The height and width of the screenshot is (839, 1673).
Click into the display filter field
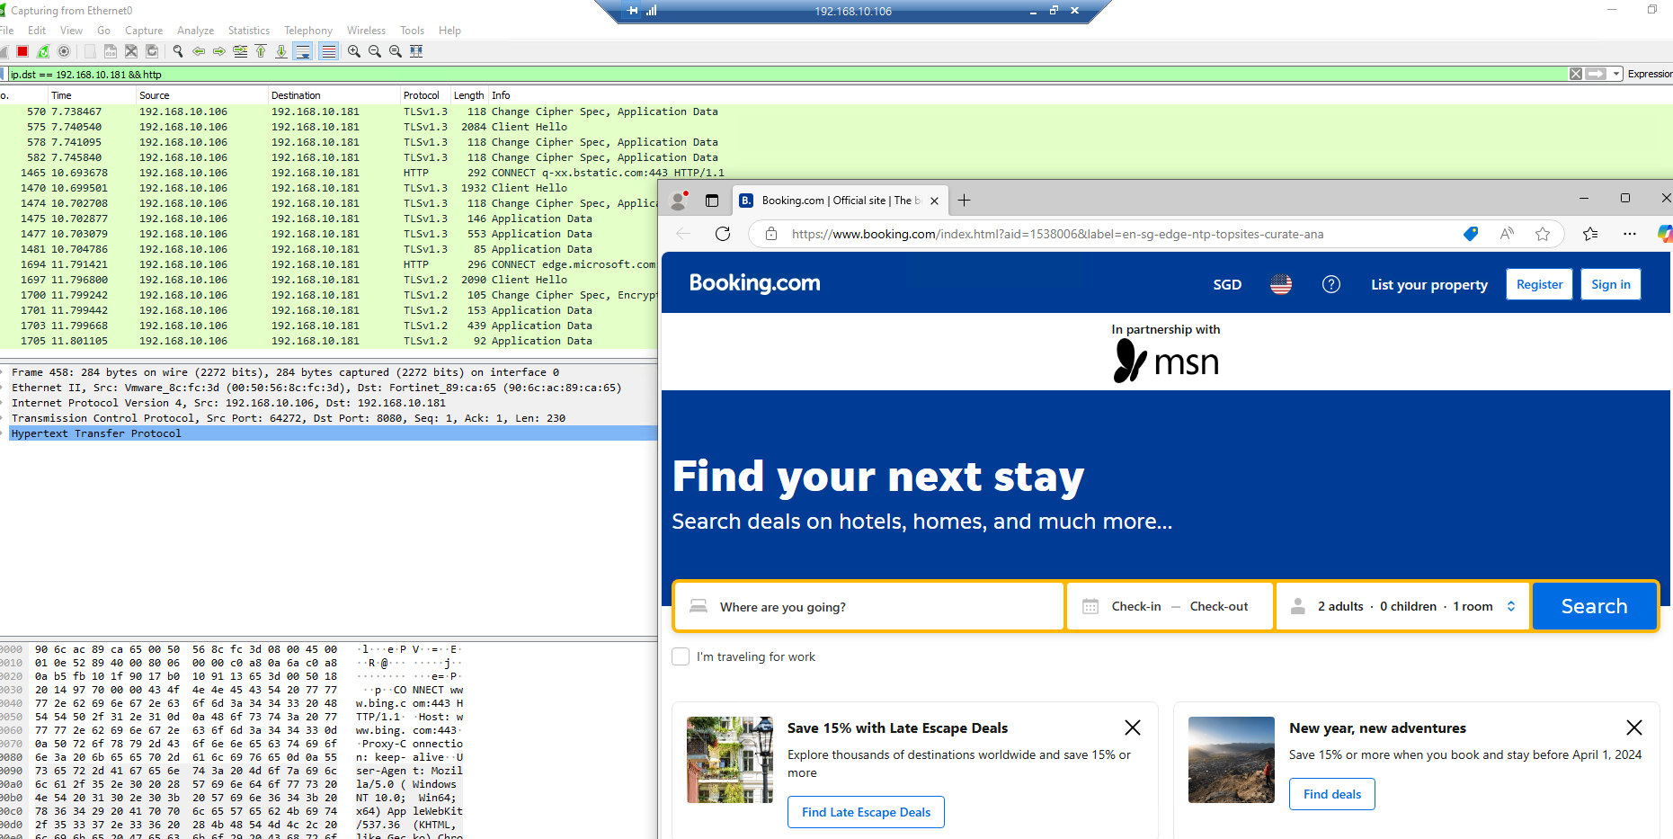coord(787,75)
